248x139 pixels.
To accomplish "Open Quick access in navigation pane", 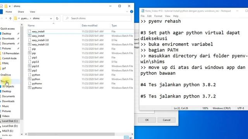I will tap(7, 29).
